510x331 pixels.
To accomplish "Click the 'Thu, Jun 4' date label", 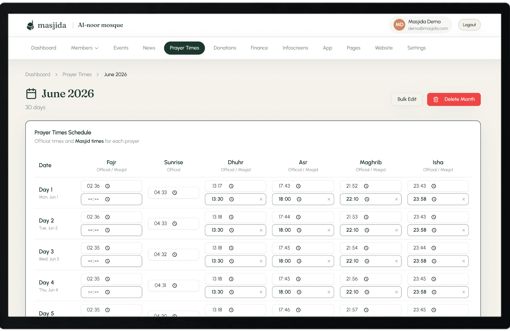I will coord(48,290).
